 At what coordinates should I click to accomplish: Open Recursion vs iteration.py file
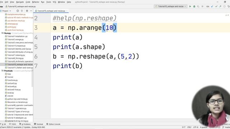[18, 102]
